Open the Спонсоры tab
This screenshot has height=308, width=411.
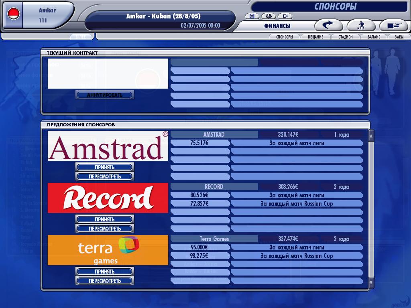[285, 37]
